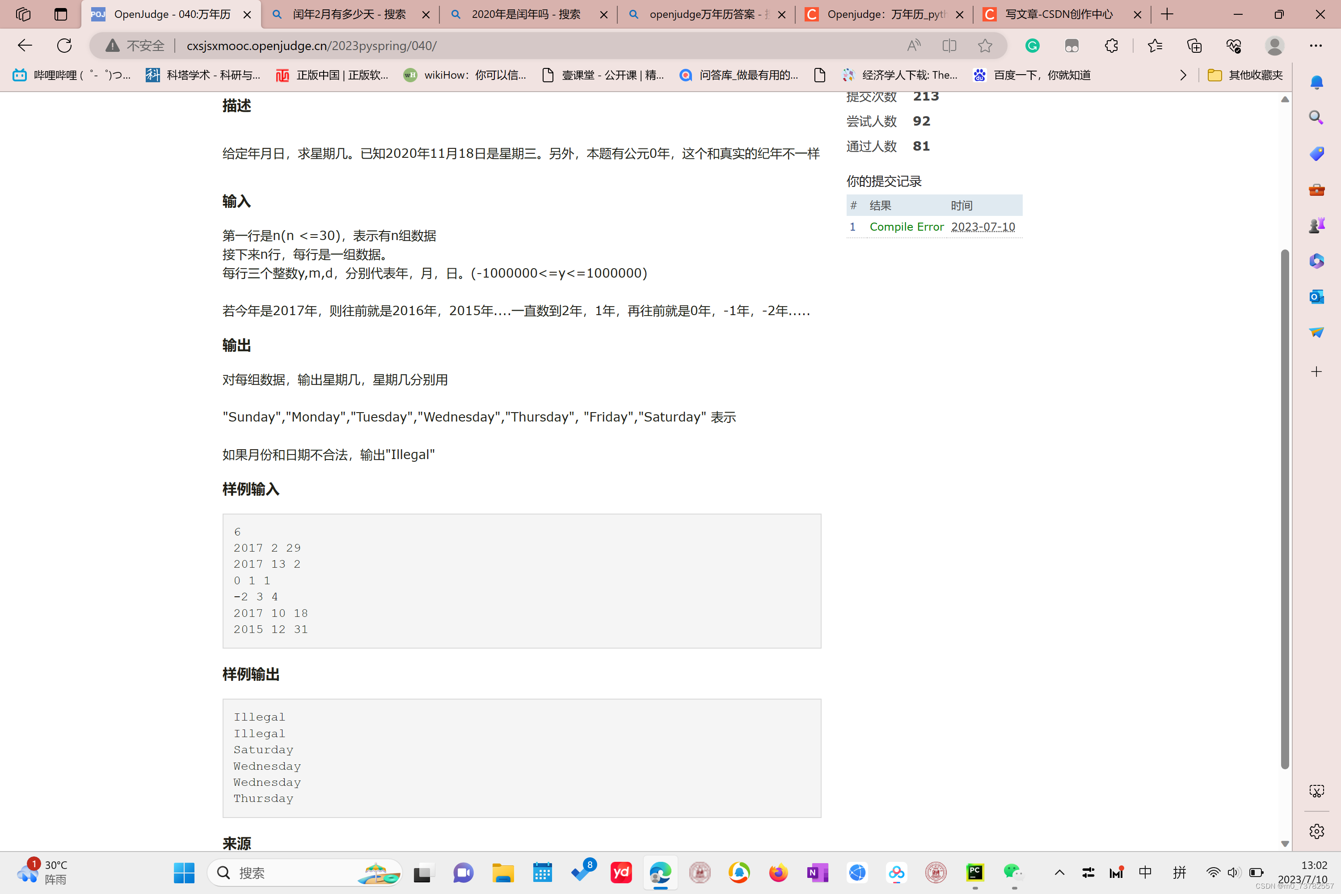Toggle the favorite star for this page

985,46
